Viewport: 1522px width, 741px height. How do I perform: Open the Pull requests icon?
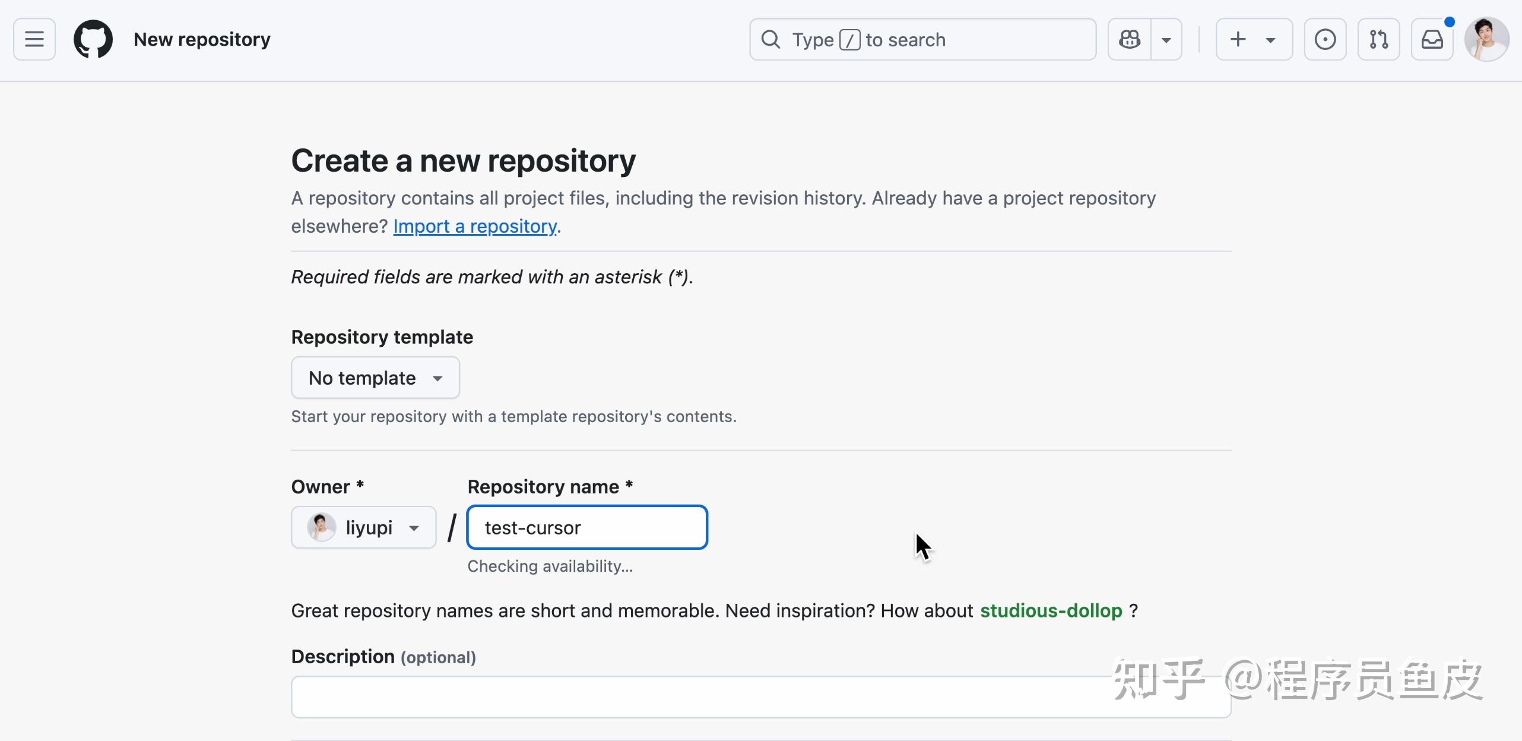1378,39
